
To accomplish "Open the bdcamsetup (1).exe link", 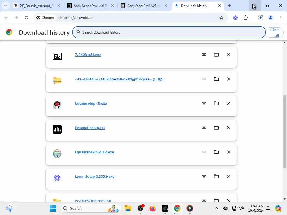I will [91, 103].
